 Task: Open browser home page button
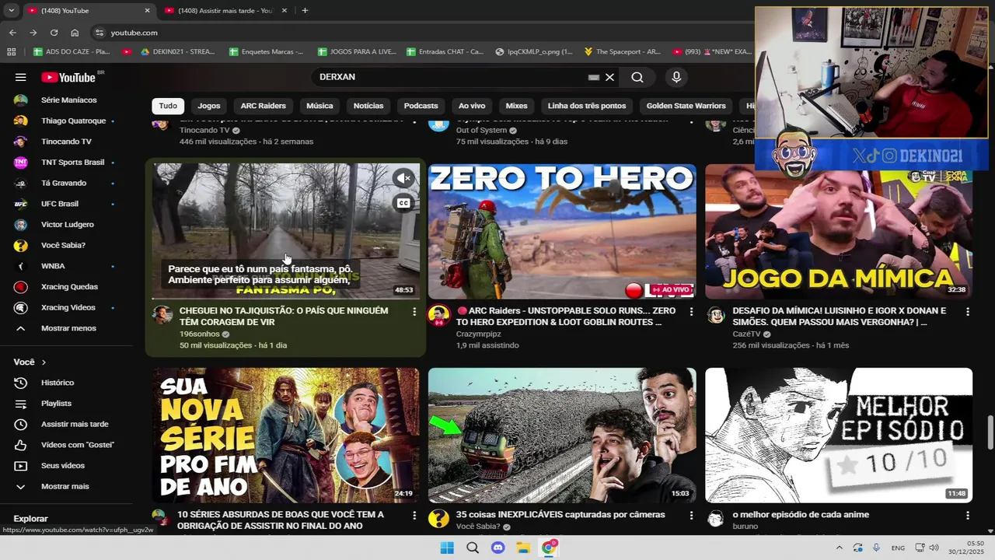(75, 33)
